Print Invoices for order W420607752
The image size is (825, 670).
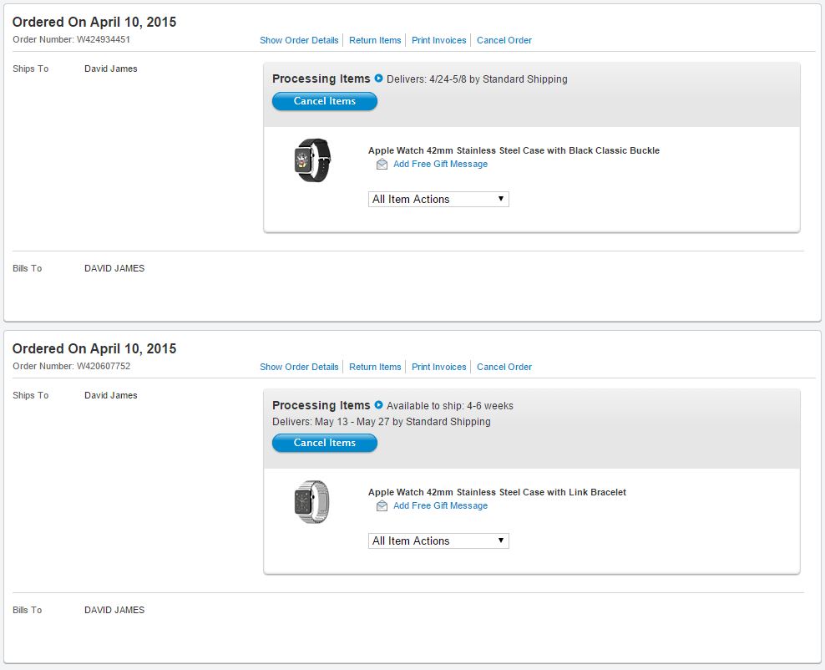(438, 367)
